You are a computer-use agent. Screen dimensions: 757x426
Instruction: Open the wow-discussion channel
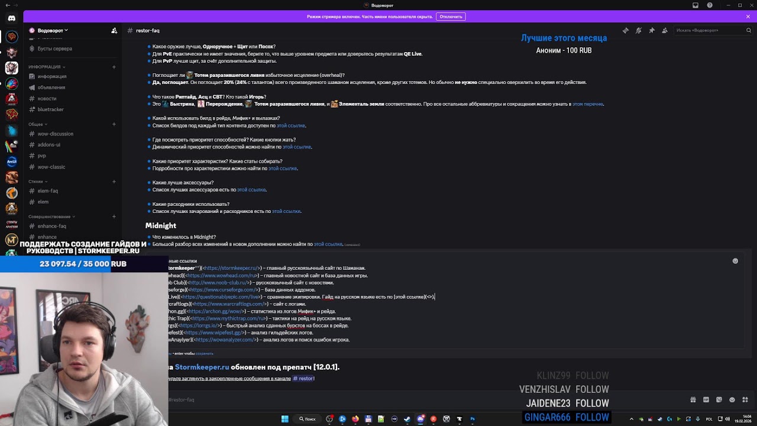coord(55,134)
